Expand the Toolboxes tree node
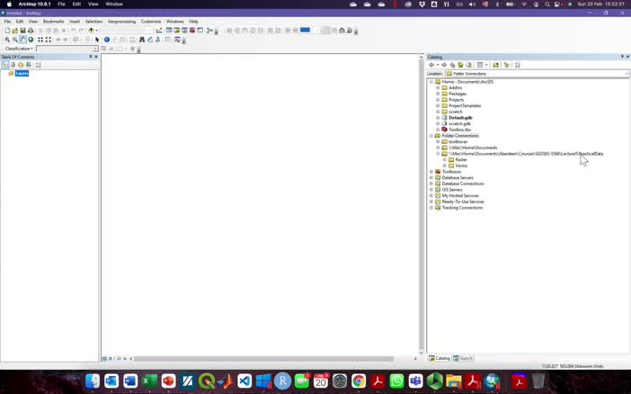 tap(431, 171)
